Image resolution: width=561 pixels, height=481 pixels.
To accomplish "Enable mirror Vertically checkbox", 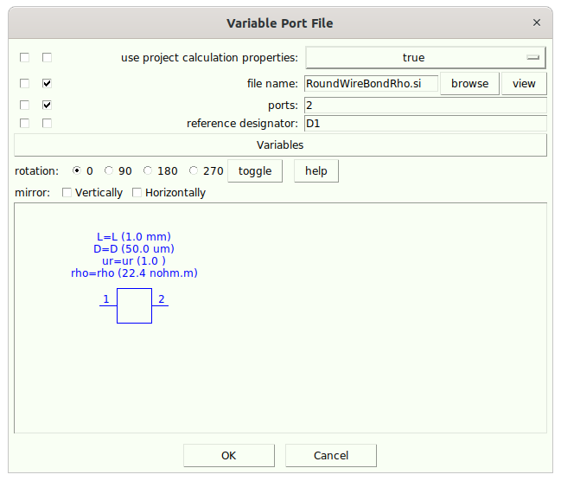I will [x=67, y=193].
